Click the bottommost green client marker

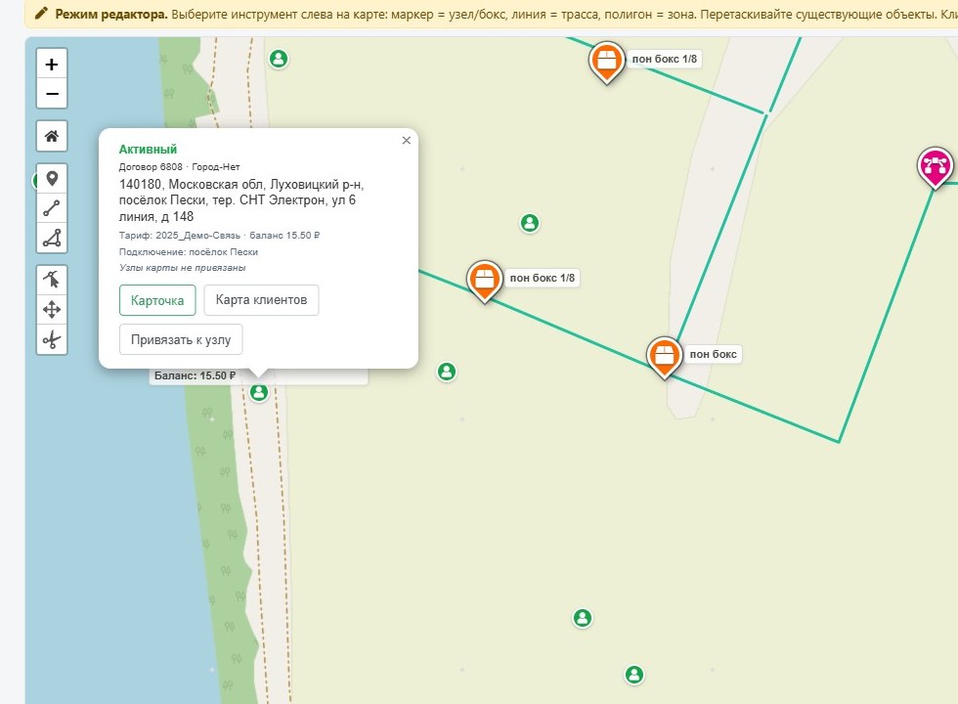(x=634, y=675)
